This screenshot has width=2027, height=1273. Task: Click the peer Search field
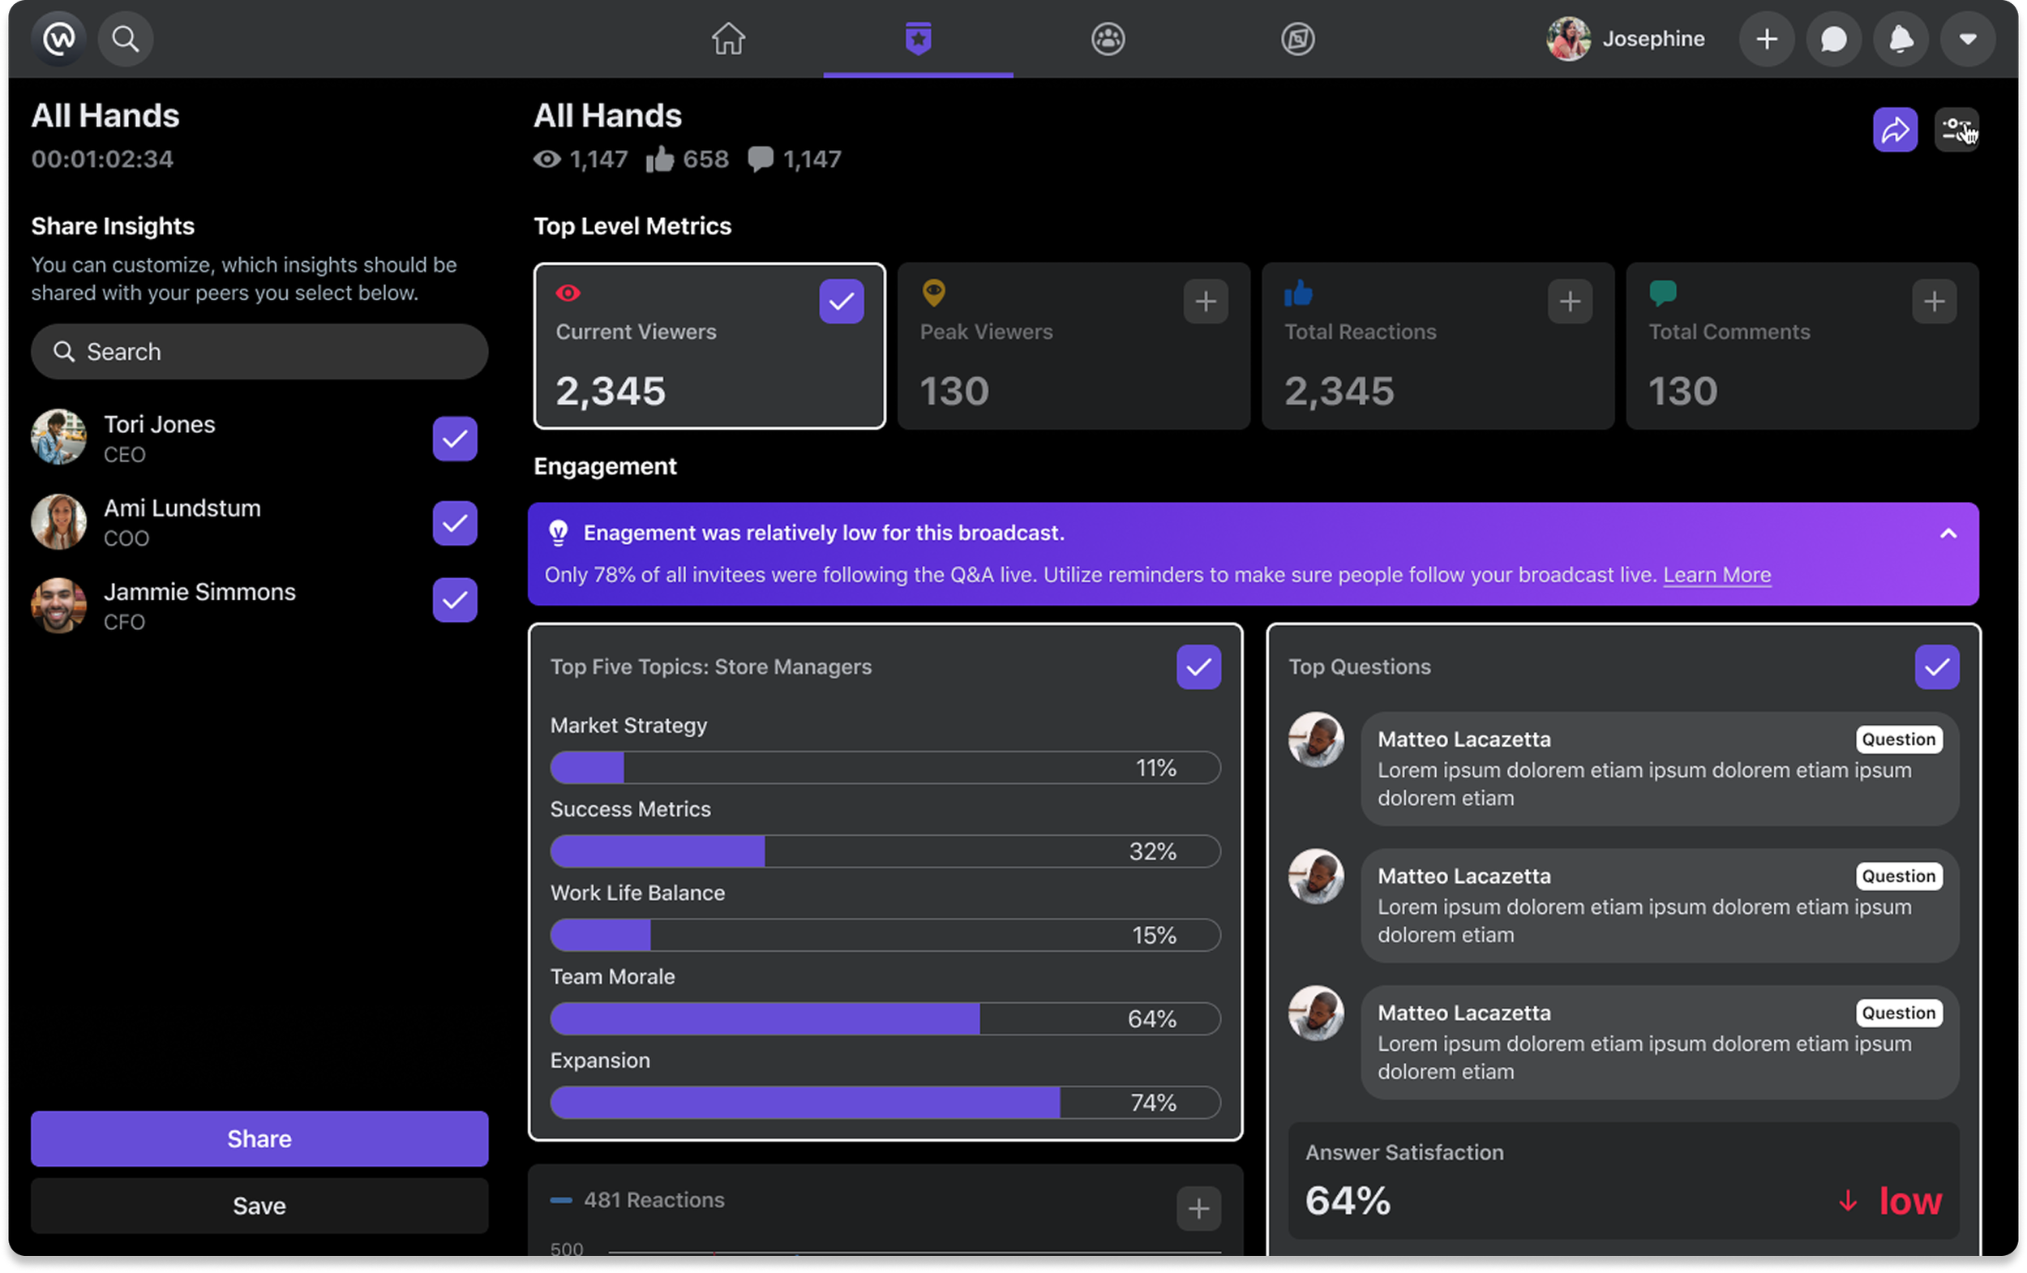pyautogui.click(x=259, y=352)
